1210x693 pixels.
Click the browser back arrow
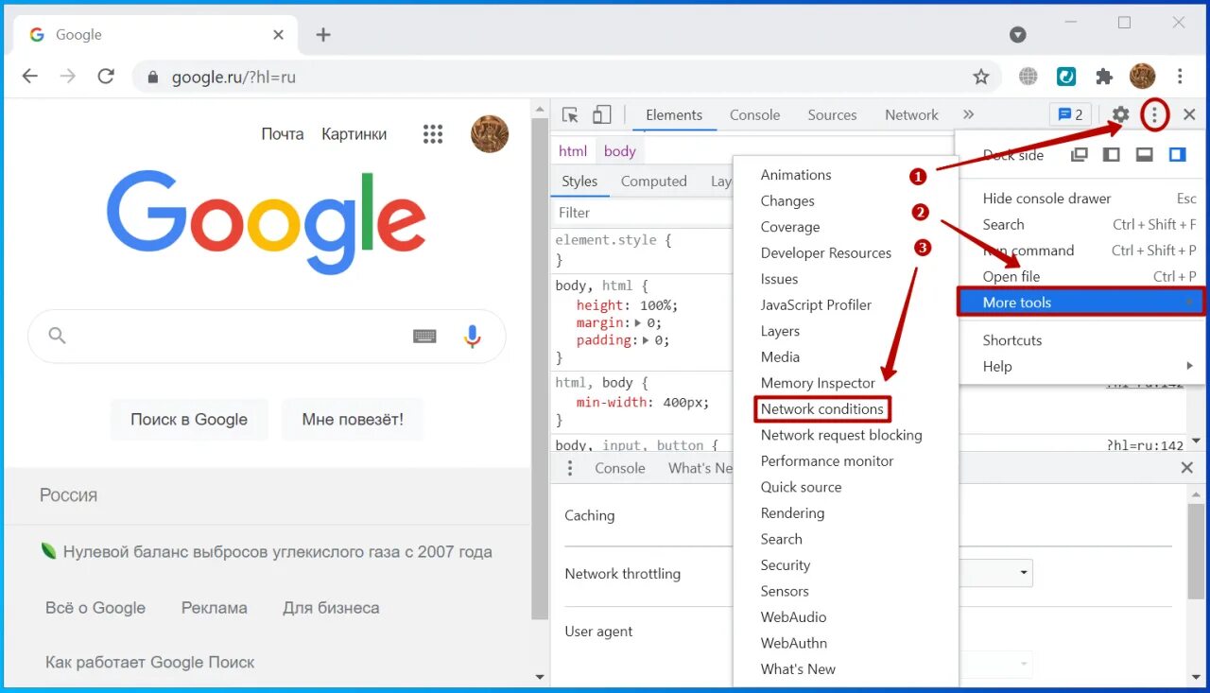30,77
